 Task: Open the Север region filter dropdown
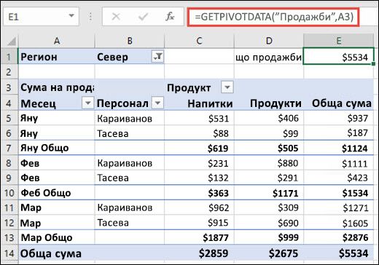(x=157, y=57)
